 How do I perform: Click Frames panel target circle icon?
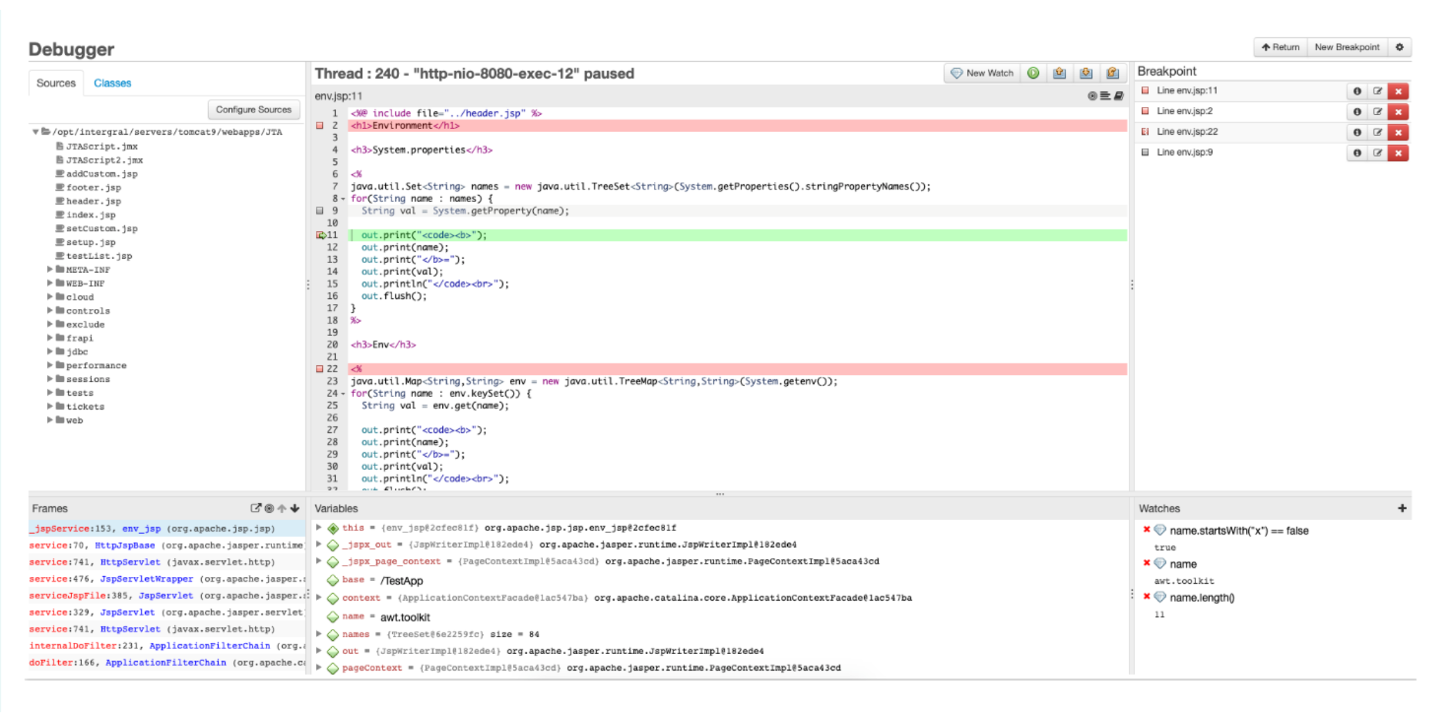pyautogui.click(x=269, y=508)
